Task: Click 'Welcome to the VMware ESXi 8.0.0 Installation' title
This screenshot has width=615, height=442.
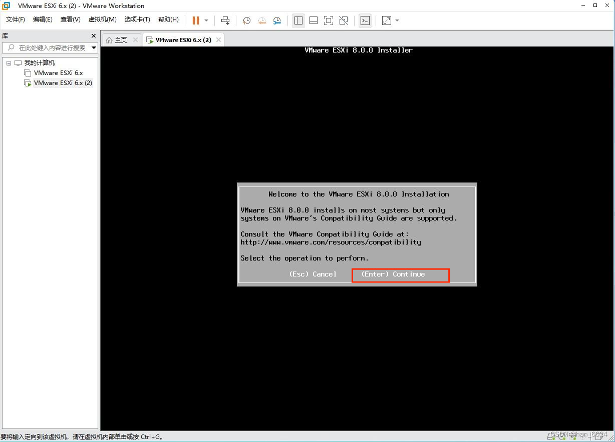Action: coord(359,194)
